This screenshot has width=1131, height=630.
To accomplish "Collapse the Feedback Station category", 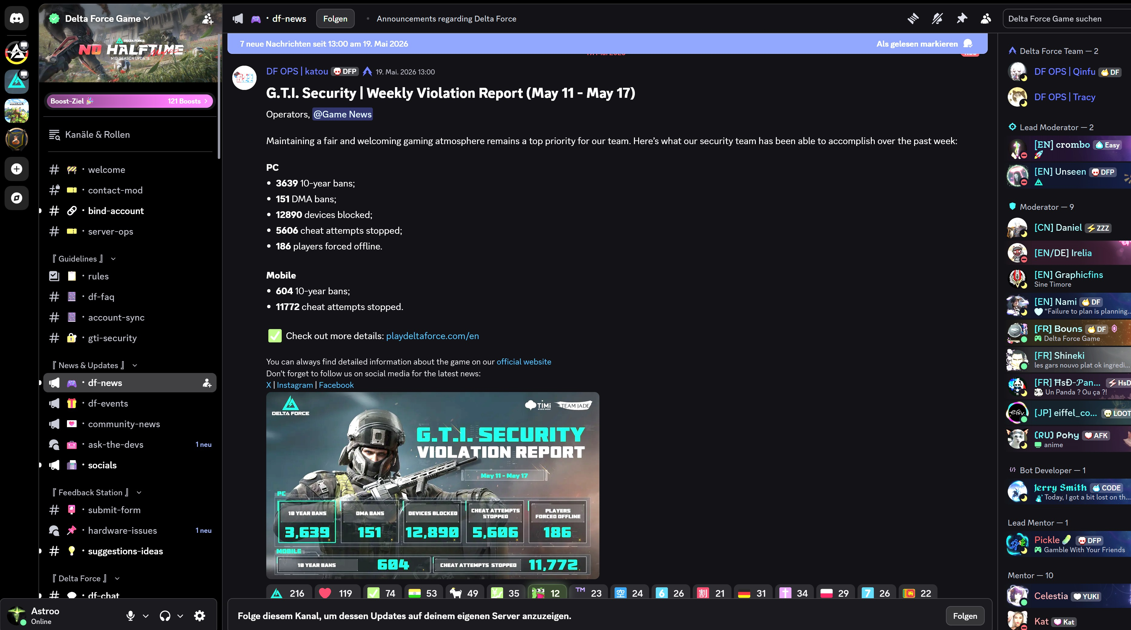I will click(x=97, y=493).
